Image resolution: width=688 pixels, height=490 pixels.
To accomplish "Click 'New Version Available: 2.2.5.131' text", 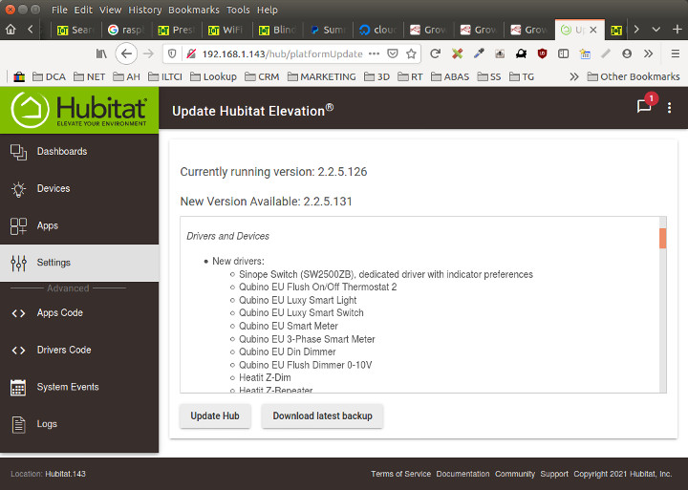I will tap(266, 202).
